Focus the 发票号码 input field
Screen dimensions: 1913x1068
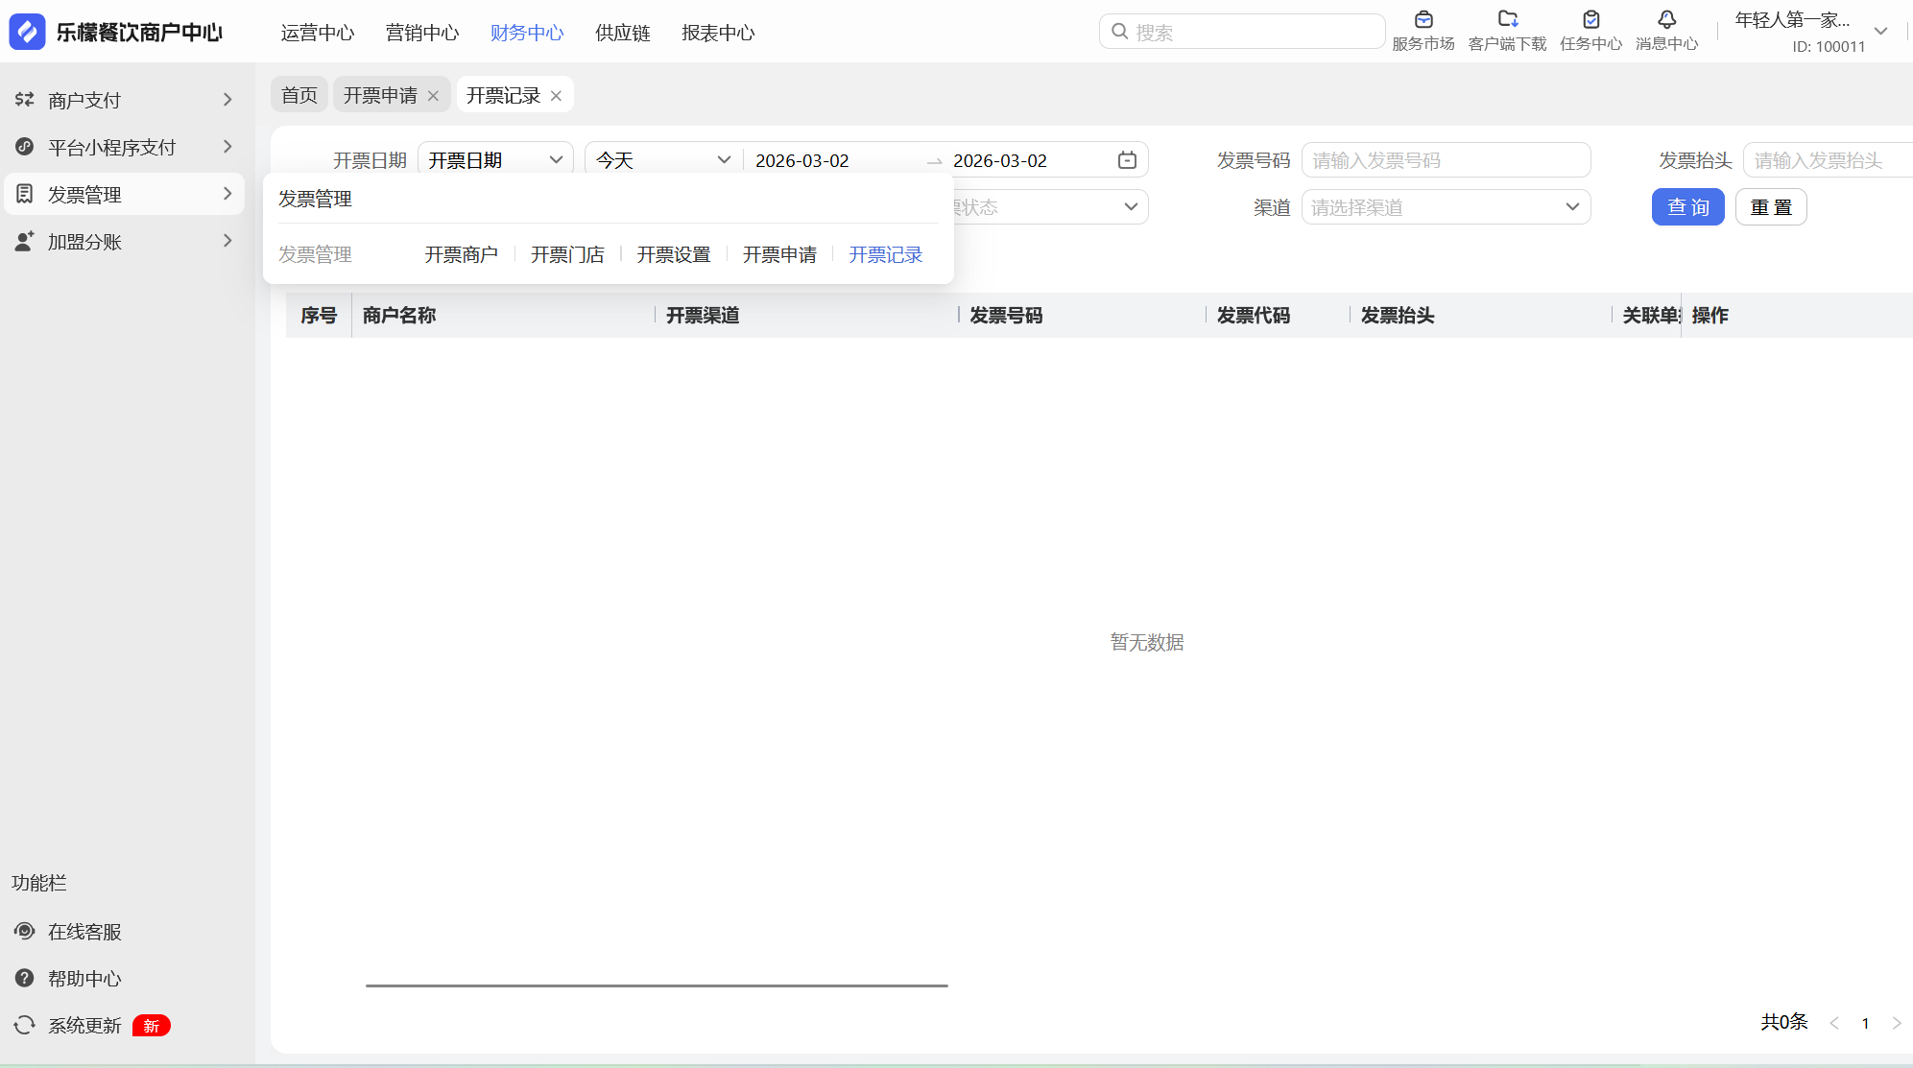click(x=1446, y=160)
